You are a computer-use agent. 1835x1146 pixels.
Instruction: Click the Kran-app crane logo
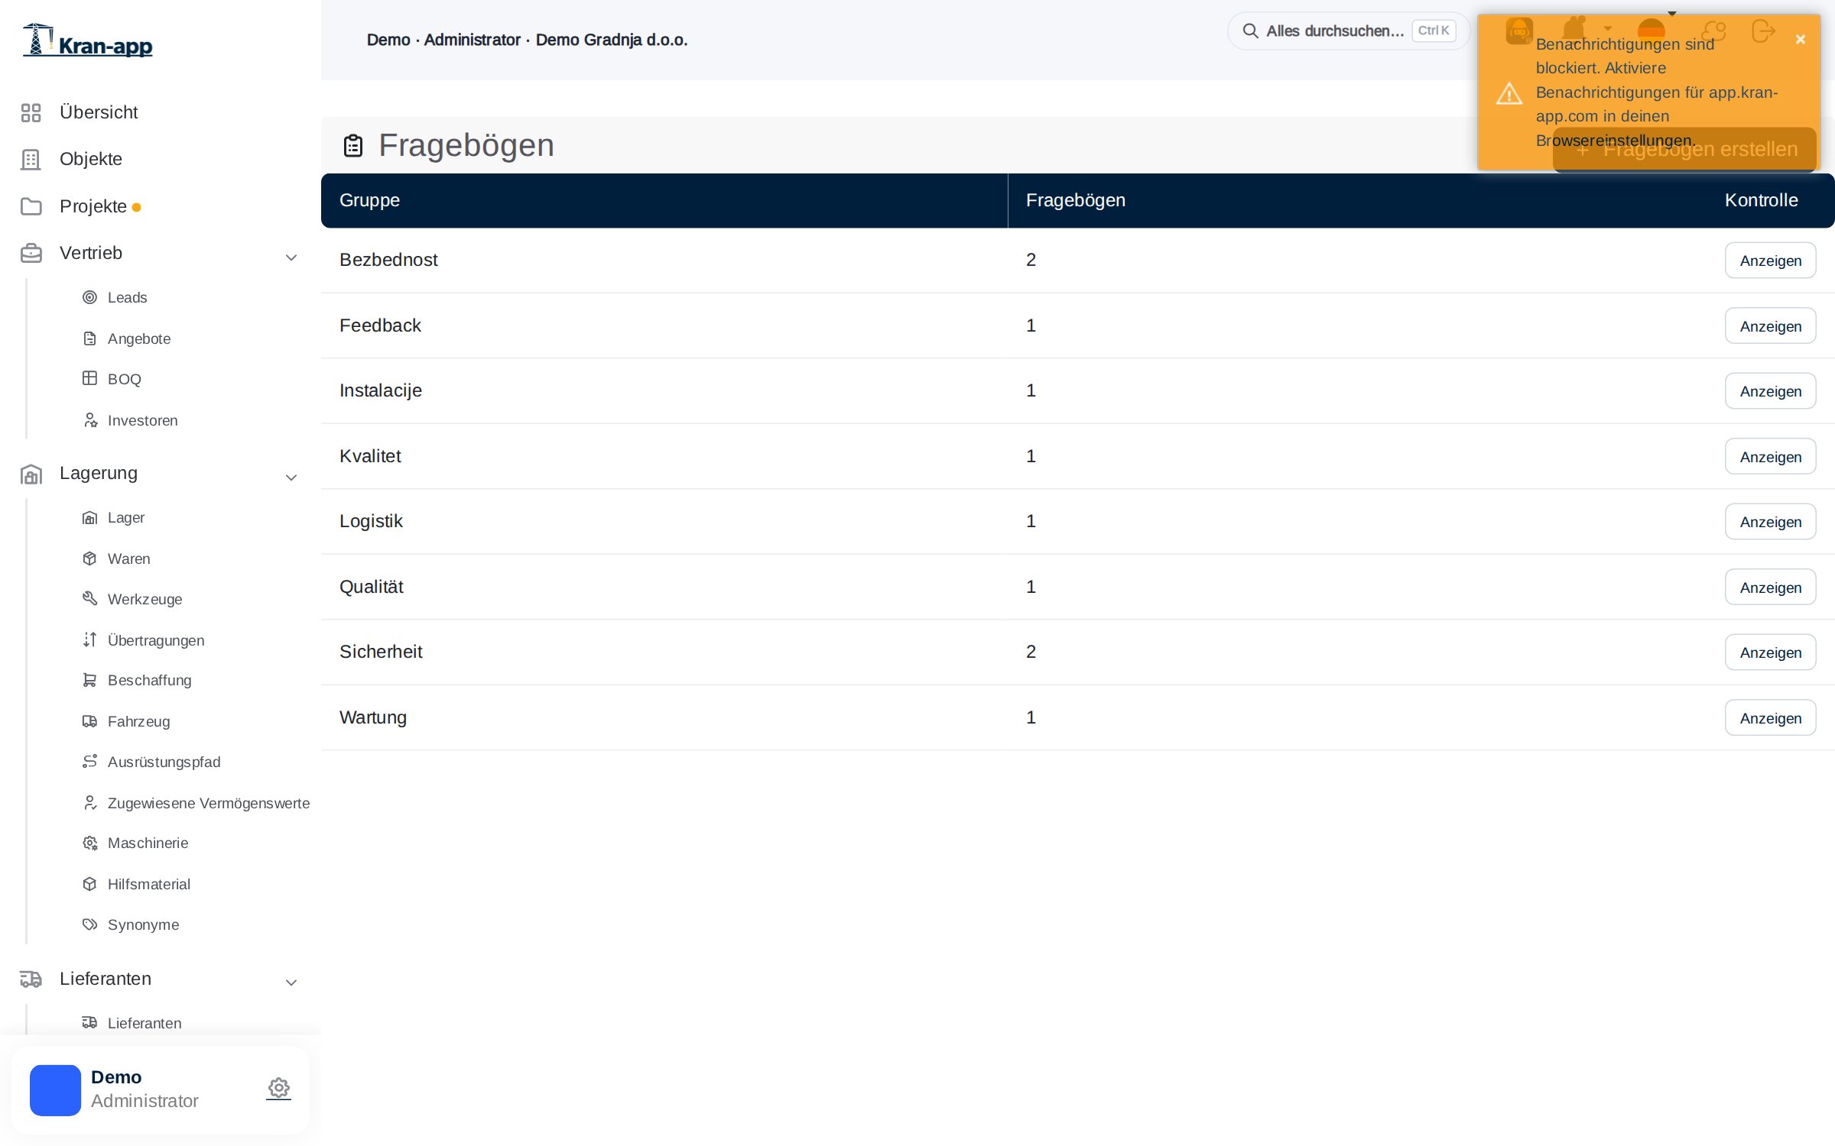(88, 41)
